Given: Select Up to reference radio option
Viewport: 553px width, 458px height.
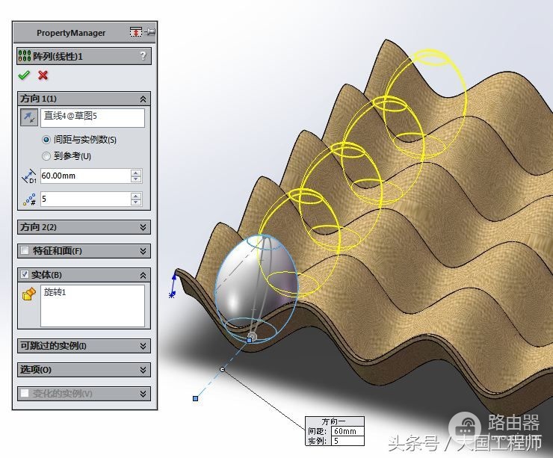Looking at the screenshot, I should [x=46, y=156].
